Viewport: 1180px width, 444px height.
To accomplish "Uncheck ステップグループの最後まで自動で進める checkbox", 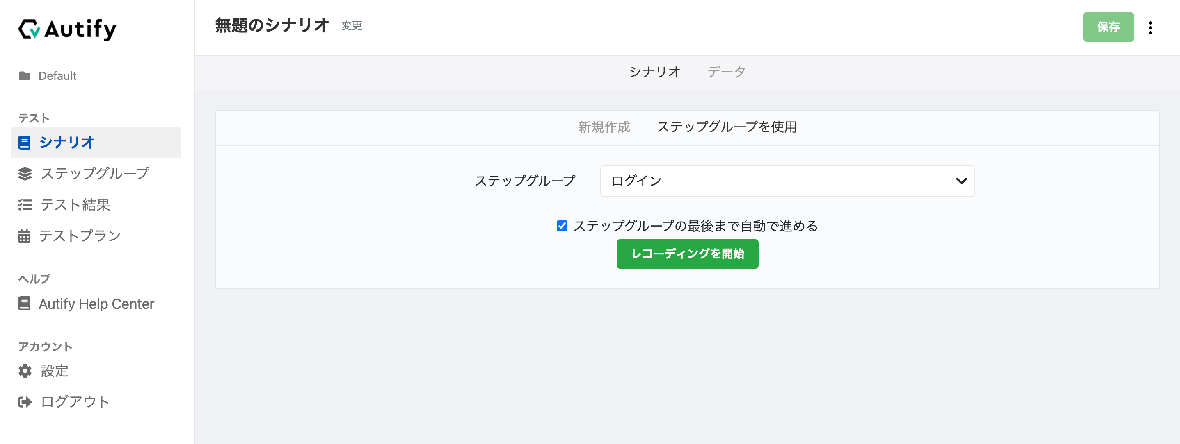I will click(x=562, y=226).
